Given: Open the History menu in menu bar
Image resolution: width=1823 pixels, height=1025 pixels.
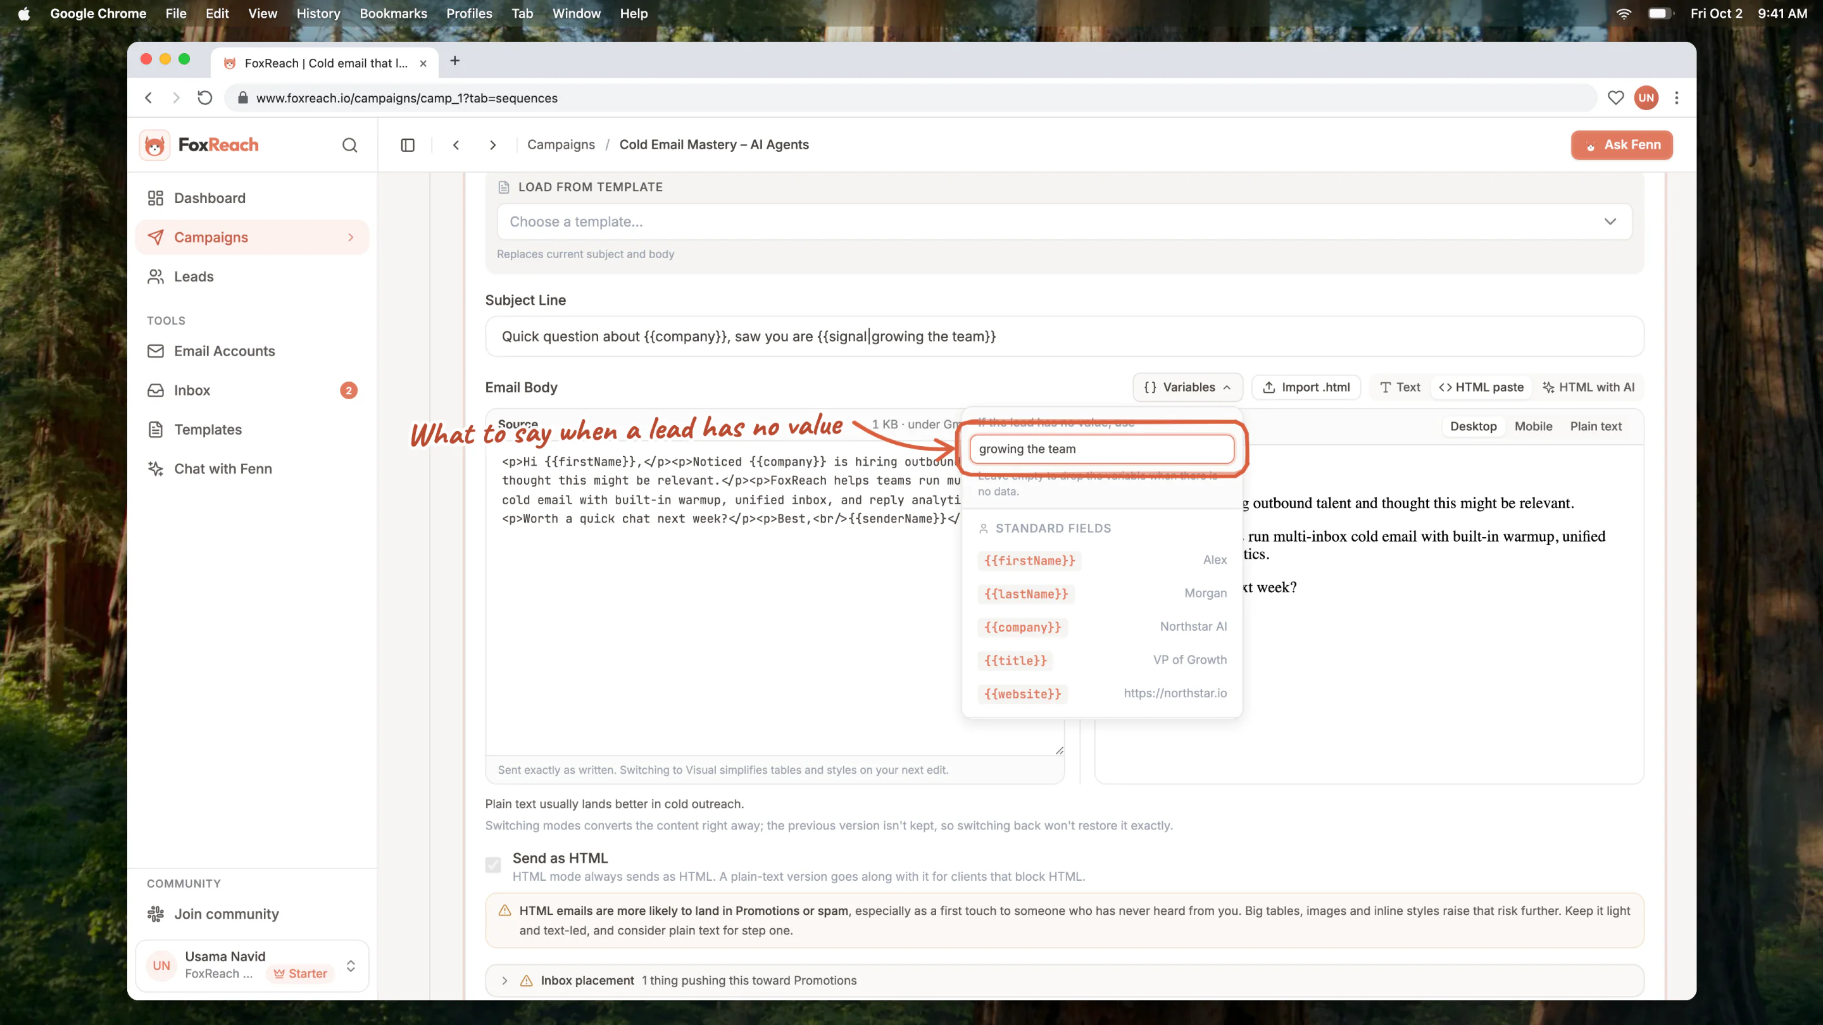Looking at the screenshot, I should pos(318,13).
